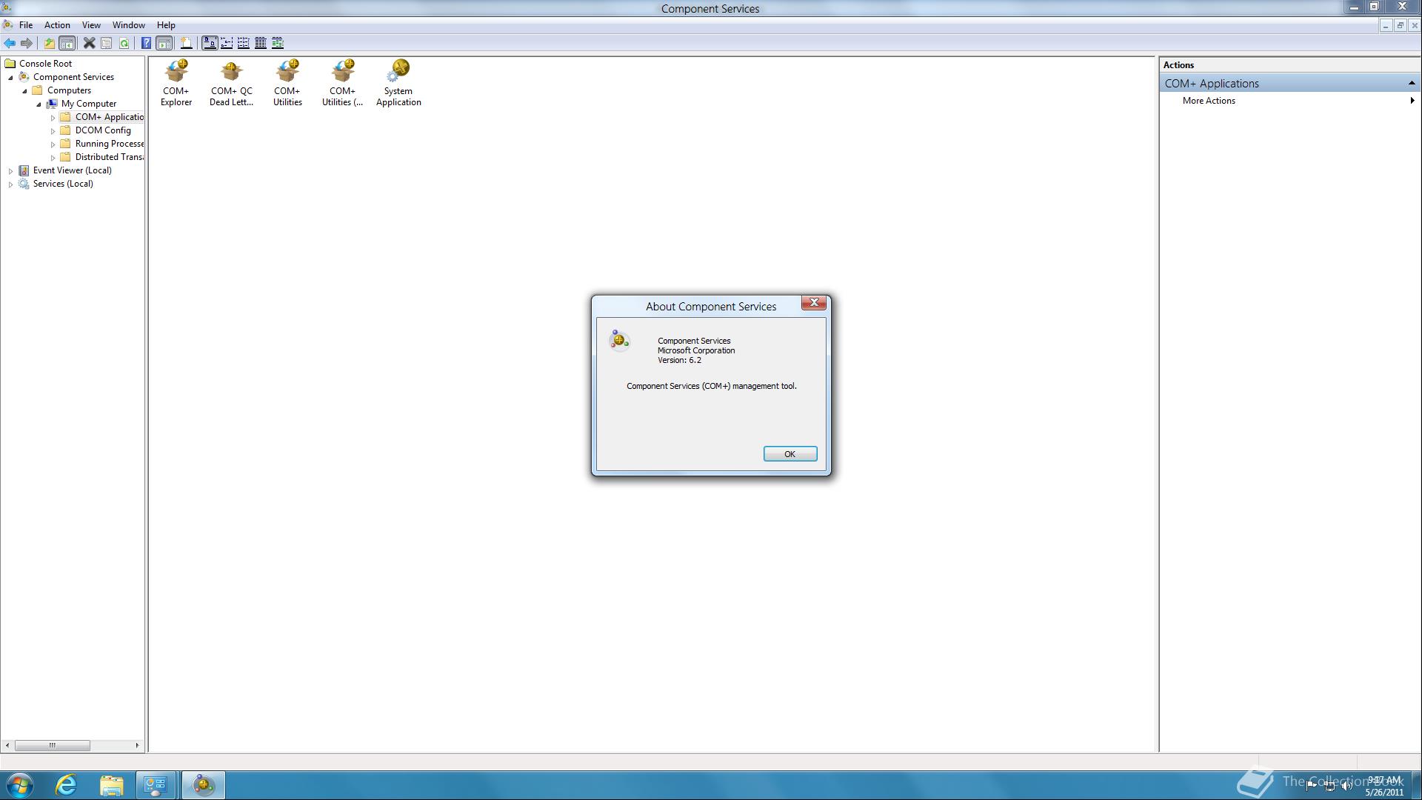
Task: Open the Help menu
Action: (166, 25)
